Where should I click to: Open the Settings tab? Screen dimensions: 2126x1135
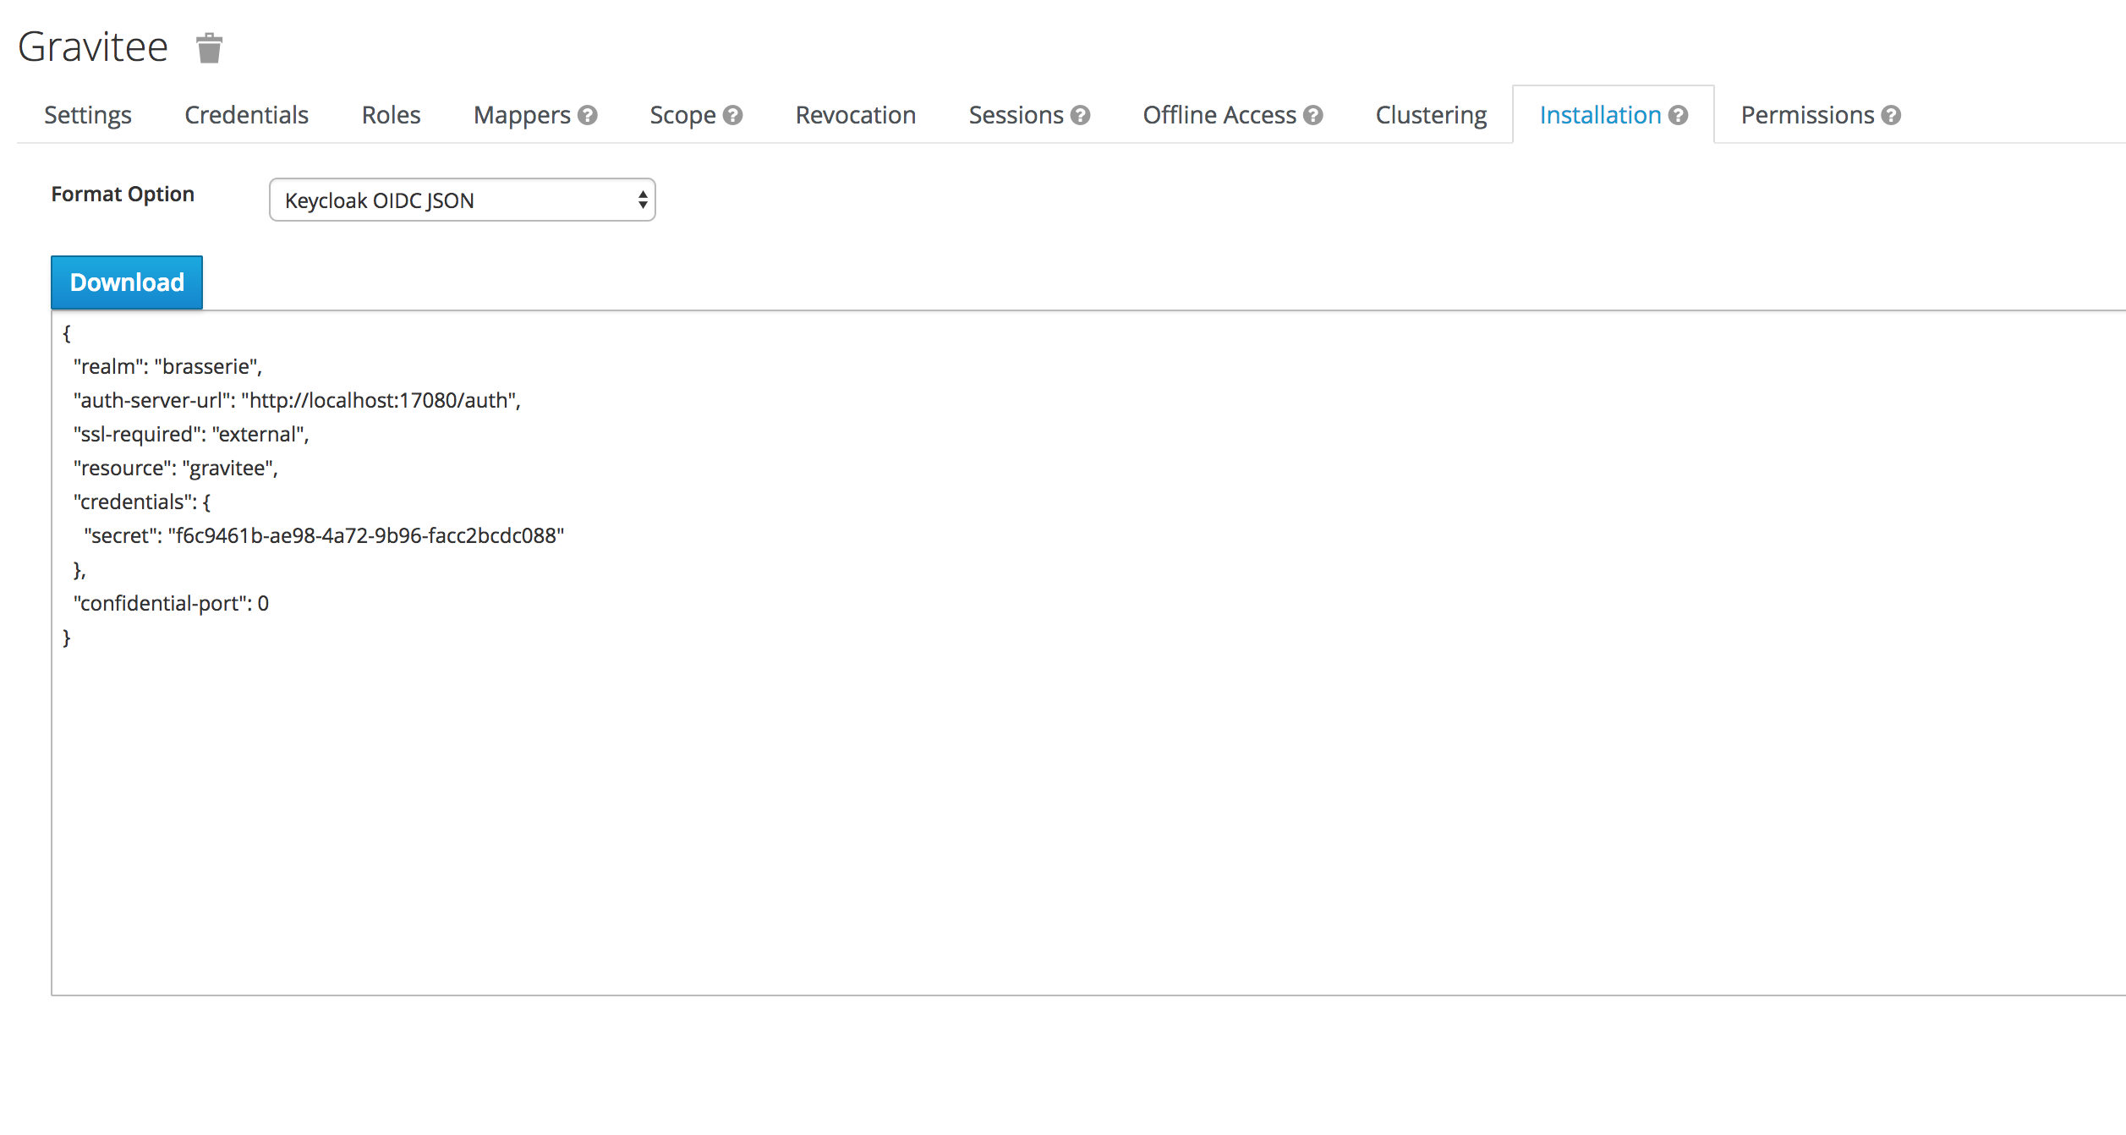pos(88,115)
